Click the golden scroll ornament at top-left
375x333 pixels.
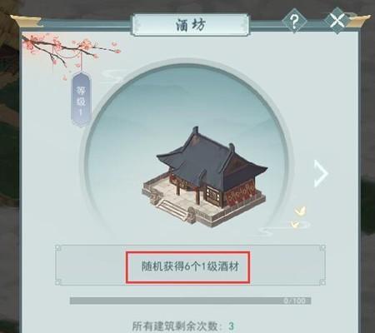click(26, 21)
